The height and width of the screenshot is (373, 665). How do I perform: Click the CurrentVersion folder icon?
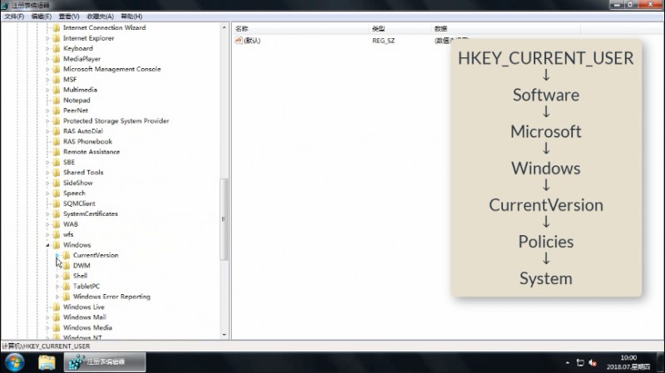pos(66,255)
